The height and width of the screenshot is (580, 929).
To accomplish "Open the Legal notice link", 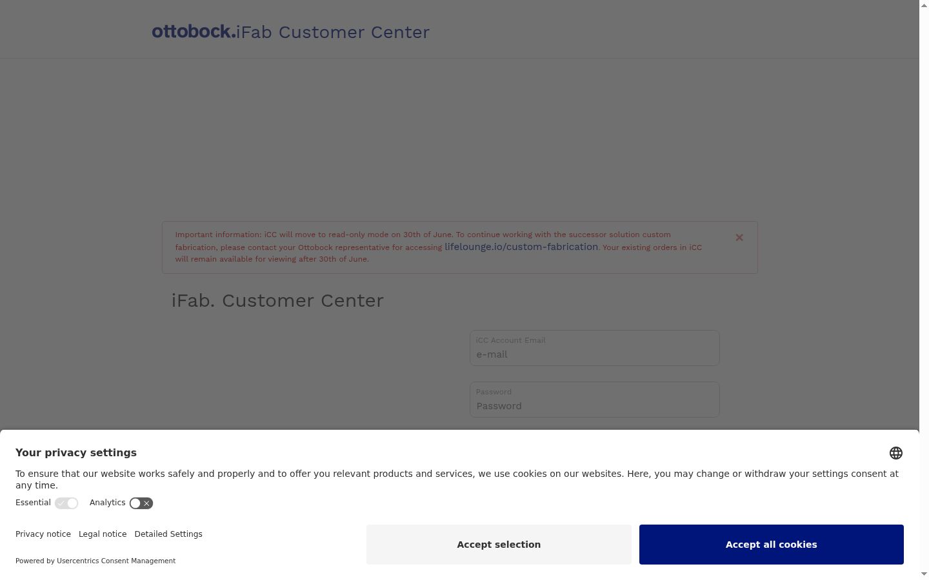I will click(103, 534).
